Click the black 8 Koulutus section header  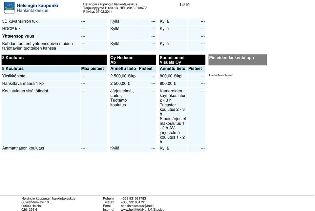click(54, 60)
